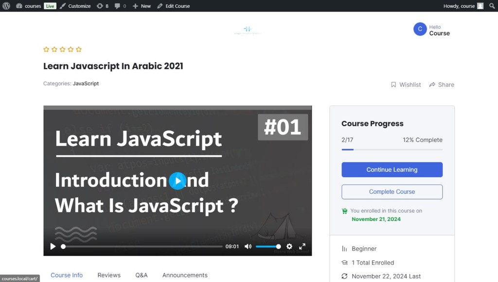Click the Beginner level label

click(364, 249)
